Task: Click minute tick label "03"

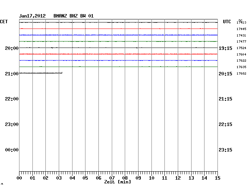Action: (59, 178)
